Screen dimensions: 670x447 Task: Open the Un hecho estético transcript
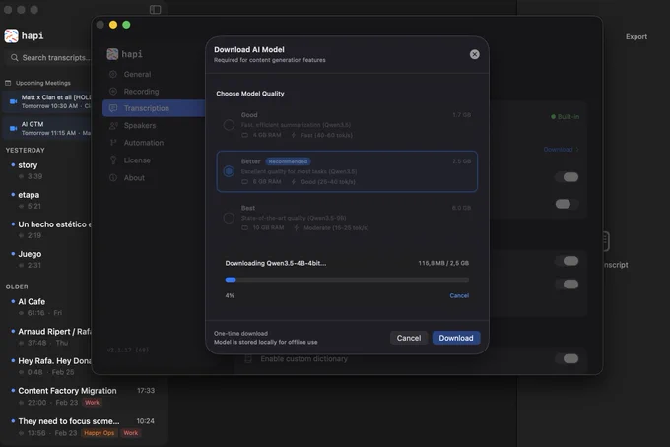(x=47, y=229)
